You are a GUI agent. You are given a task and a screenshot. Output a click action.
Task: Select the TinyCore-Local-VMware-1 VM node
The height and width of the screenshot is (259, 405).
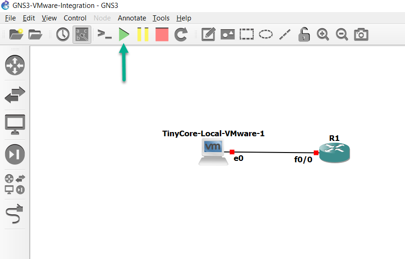[x=213, y=152]
